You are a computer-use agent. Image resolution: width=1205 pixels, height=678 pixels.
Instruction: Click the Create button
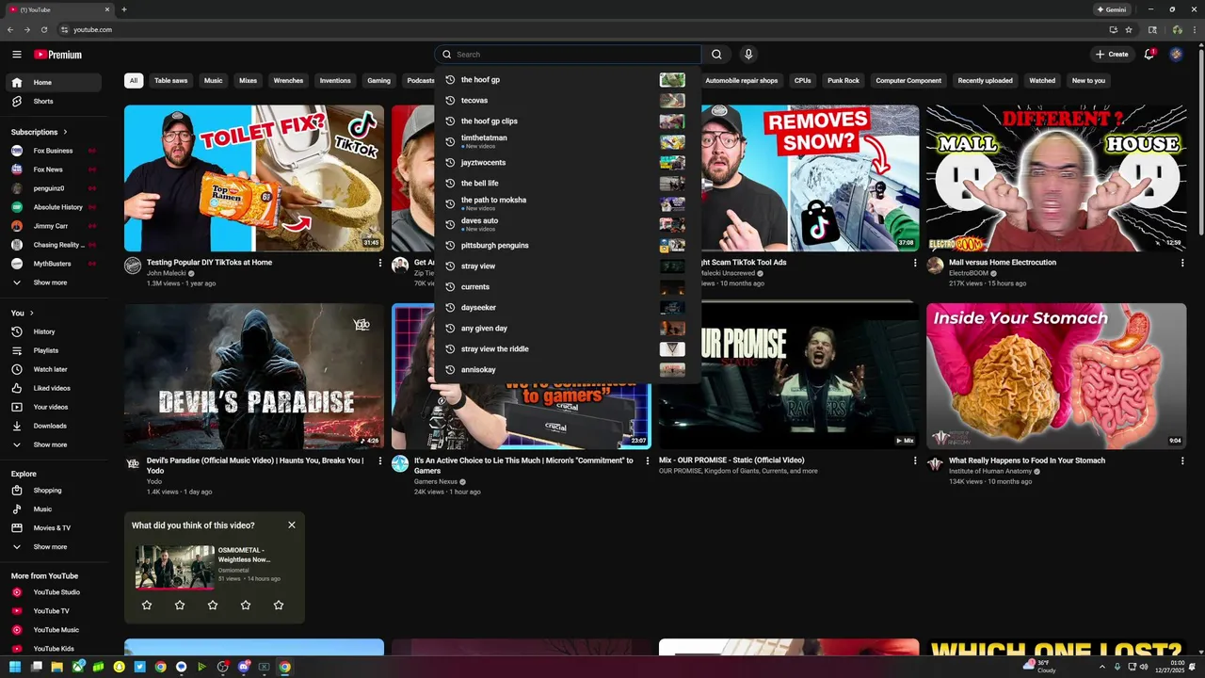[1112, 55]
